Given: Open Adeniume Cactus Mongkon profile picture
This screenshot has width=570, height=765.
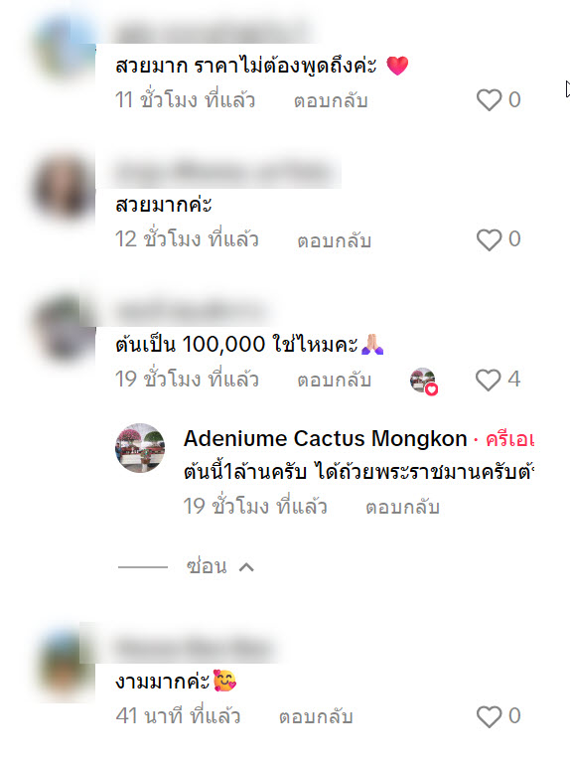Looking at the screenshot, I should pos(140,448).
